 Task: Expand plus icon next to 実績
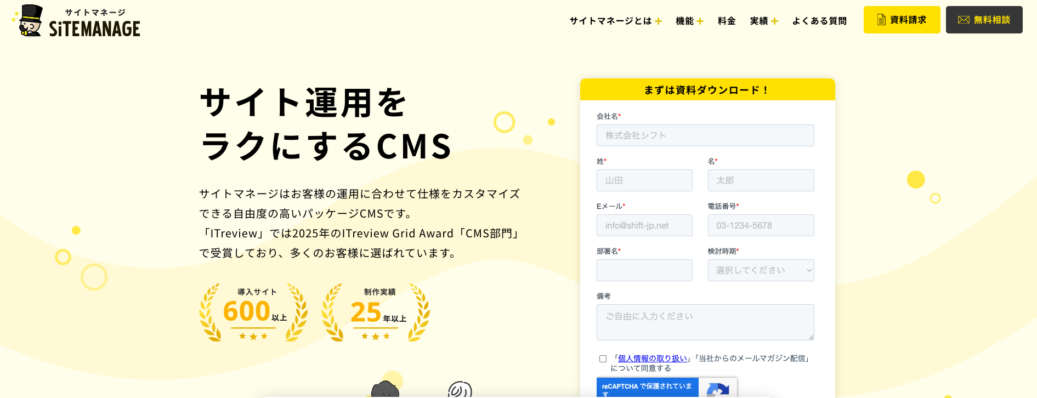pyautogui.click(x=774, y=21)
